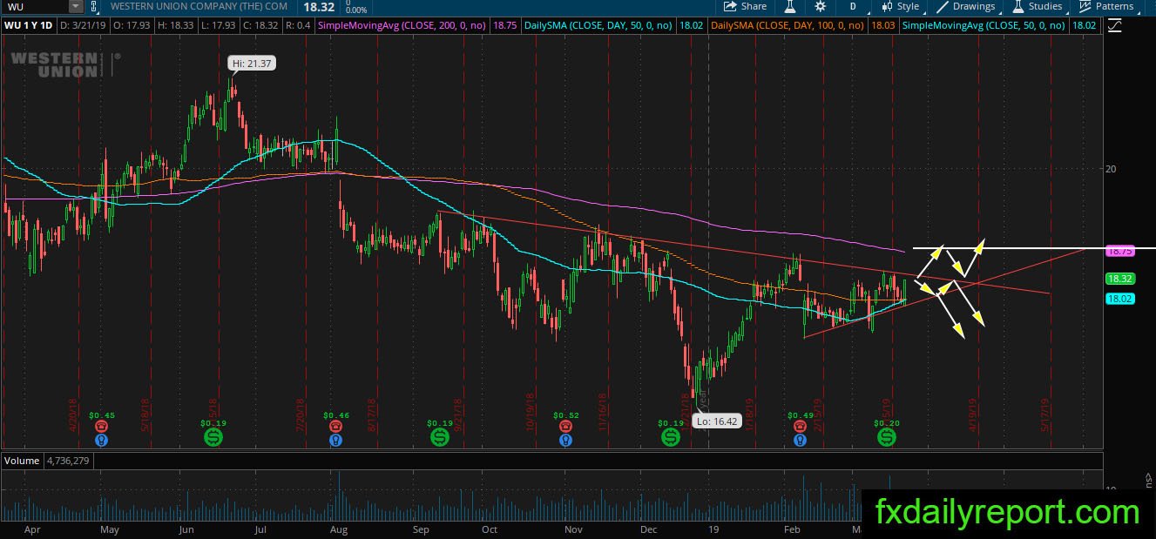
Task: Open the Studies menu
Action: tap(1037, 6)
